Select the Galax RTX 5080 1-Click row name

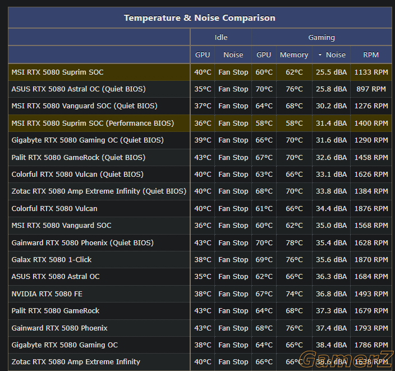click(52, 260)
